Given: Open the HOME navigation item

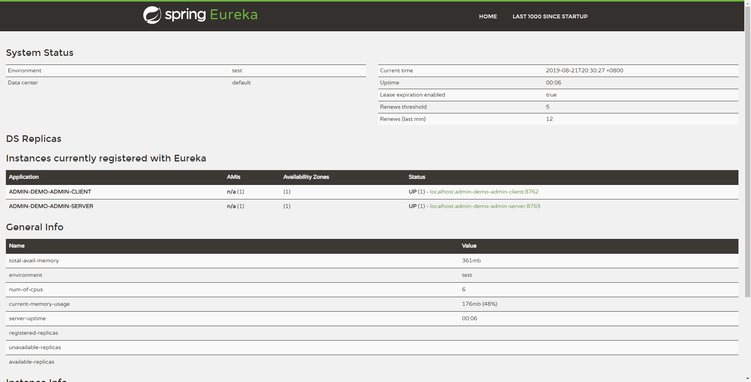Looking at the screenshot, I should (488, 16).
